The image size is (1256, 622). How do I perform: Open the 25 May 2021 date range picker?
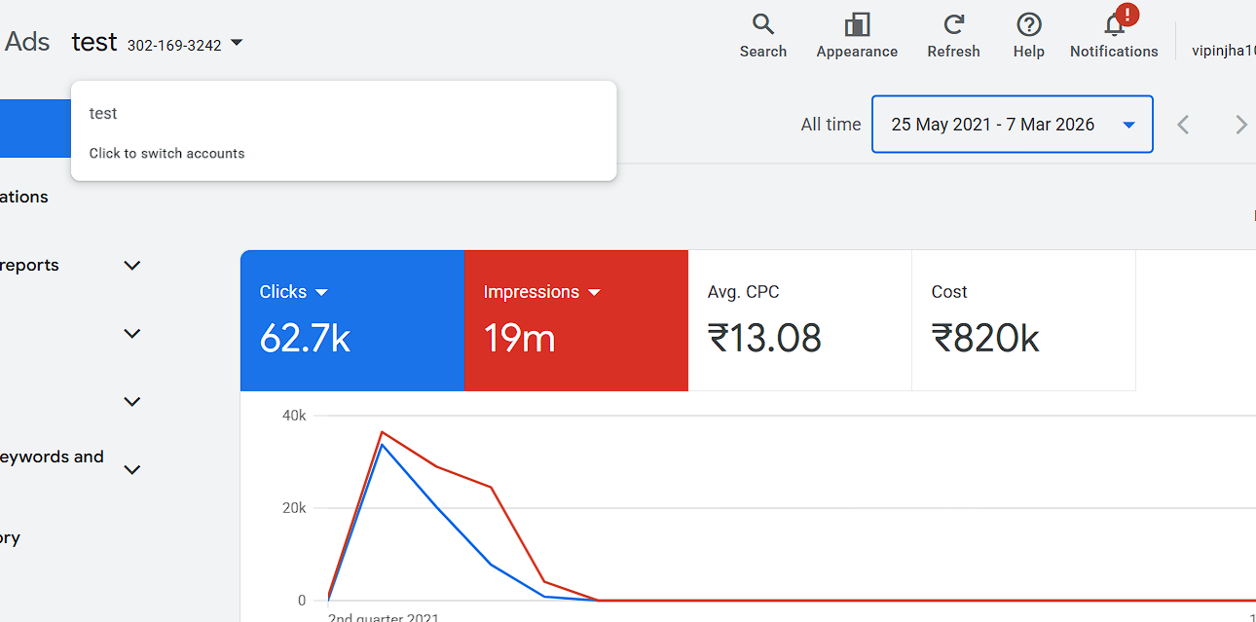[1012, 125]
